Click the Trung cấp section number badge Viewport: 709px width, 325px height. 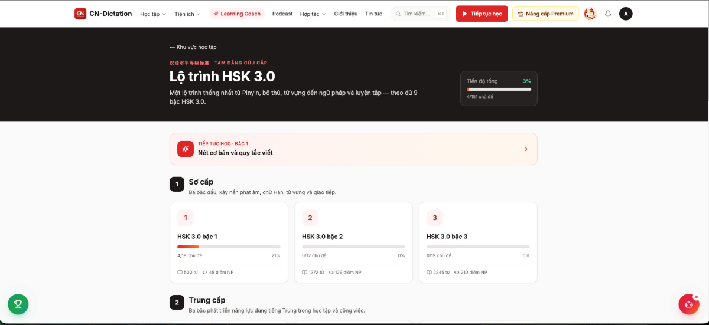[x=177, y=303]
